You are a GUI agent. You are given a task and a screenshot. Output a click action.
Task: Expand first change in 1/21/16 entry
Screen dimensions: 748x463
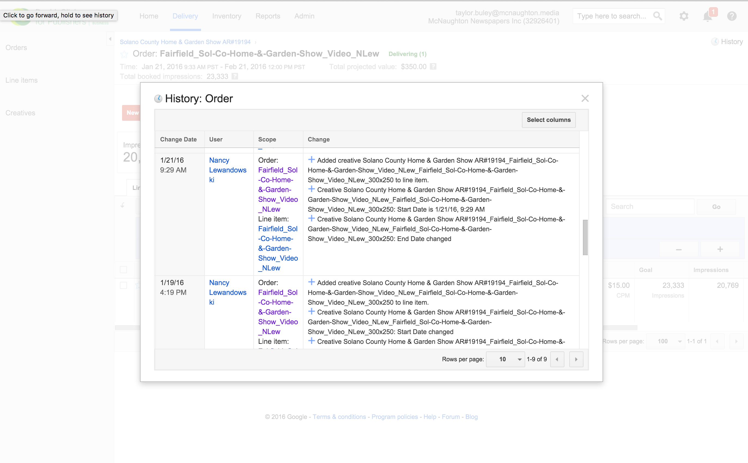point(311,160)
